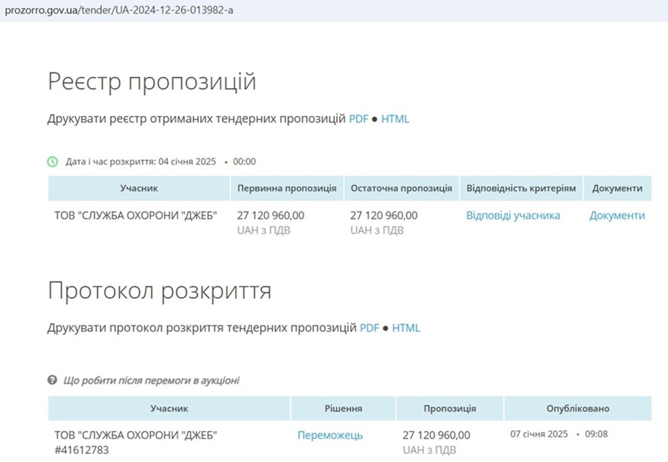Click the 'Первинна пропозиція' column header

[x=287, y=188]
